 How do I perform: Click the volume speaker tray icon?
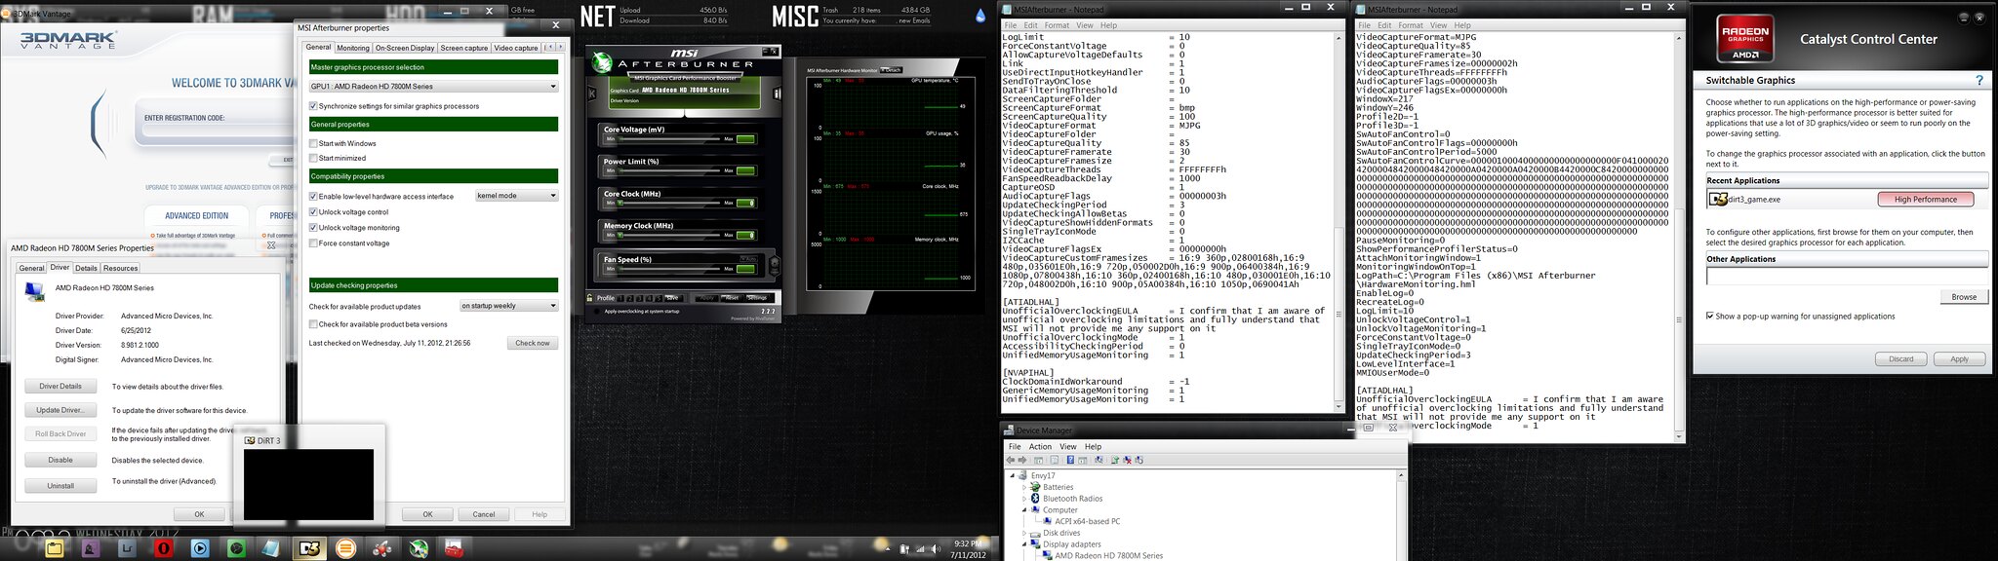pos(937,549)
